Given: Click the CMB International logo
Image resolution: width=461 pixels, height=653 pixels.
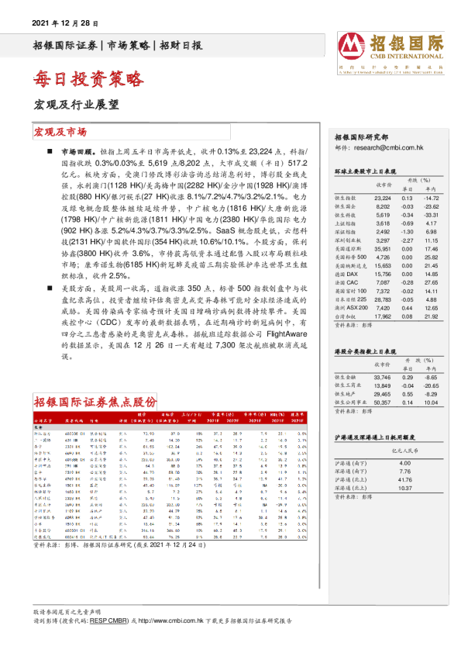Looking at the screenshot, I should (390, 54).
